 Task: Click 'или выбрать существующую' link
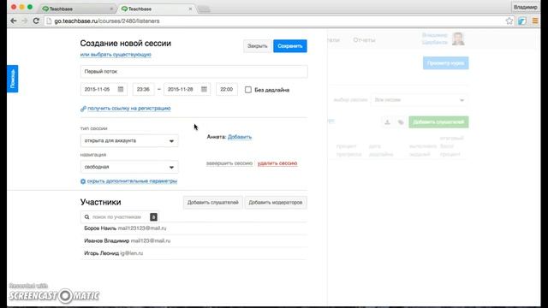[116, 55]
